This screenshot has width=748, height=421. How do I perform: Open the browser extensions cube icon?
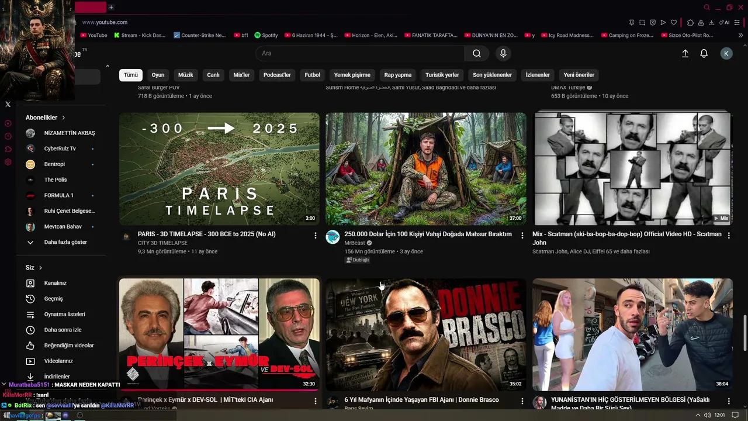[x=690, y=22]
